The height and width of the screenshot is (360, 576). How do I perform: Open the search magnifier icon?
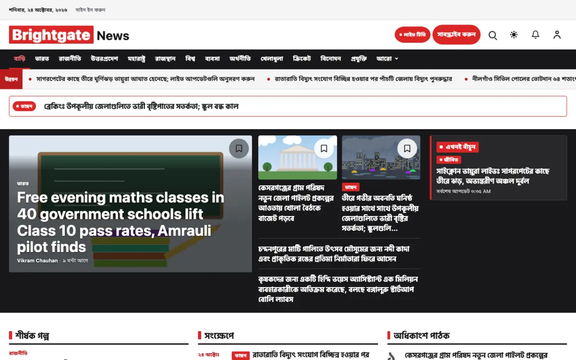pos(492,35)
